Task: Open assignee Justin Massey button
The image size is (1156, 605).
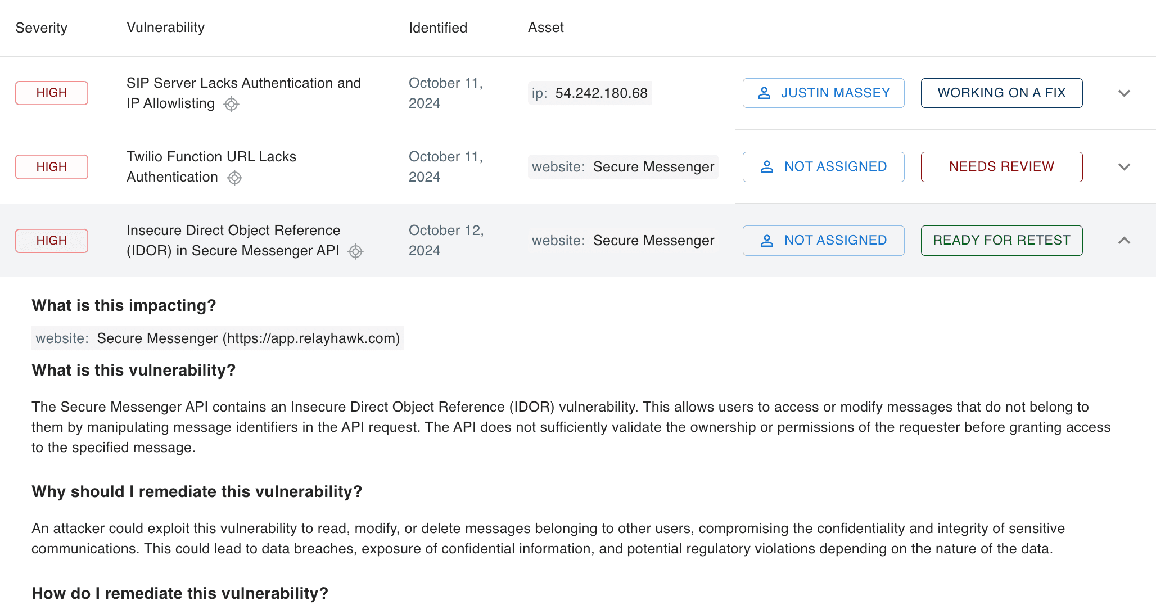Action: (x=823, y=93)
